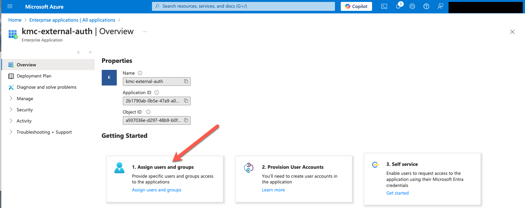Image resolution: width=525 pixels, height=208 pixels.
Task: Click the search resources input field
Action: point(243,6)
